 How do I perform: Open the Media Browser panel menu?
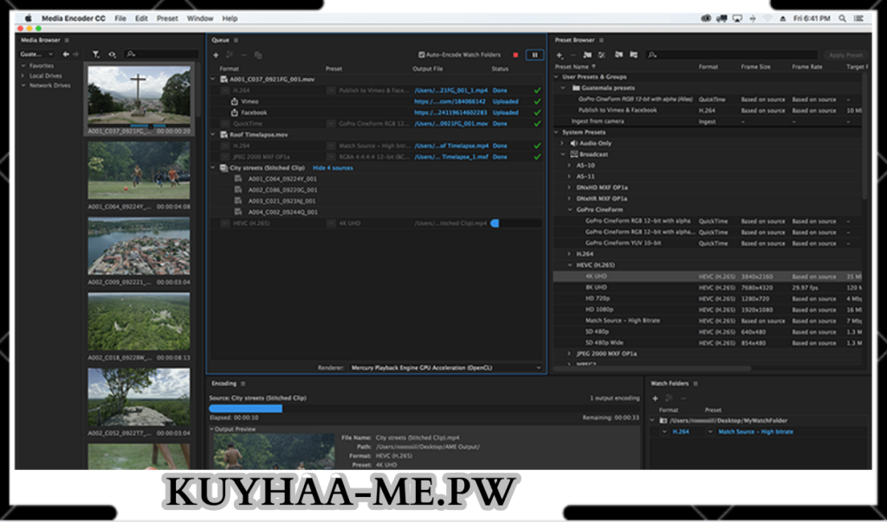(x=67, y=40)
